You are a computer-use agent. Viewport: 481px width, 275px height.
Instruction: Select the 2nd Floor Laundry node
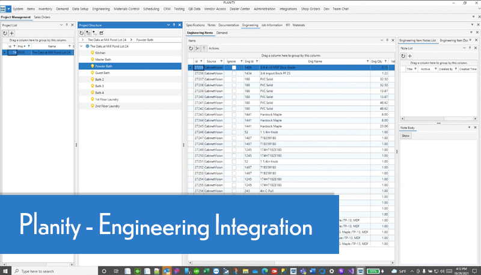click(108, 106)
